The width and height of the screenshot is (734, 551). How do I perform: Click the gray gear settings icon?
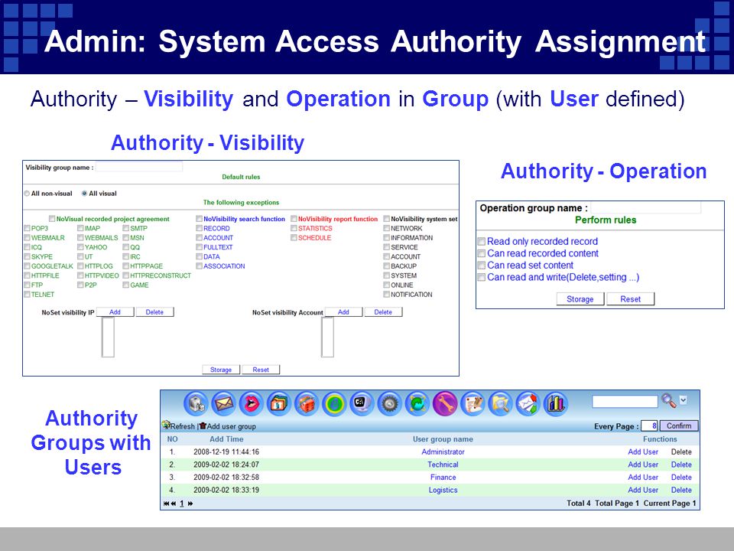point(389,403)
